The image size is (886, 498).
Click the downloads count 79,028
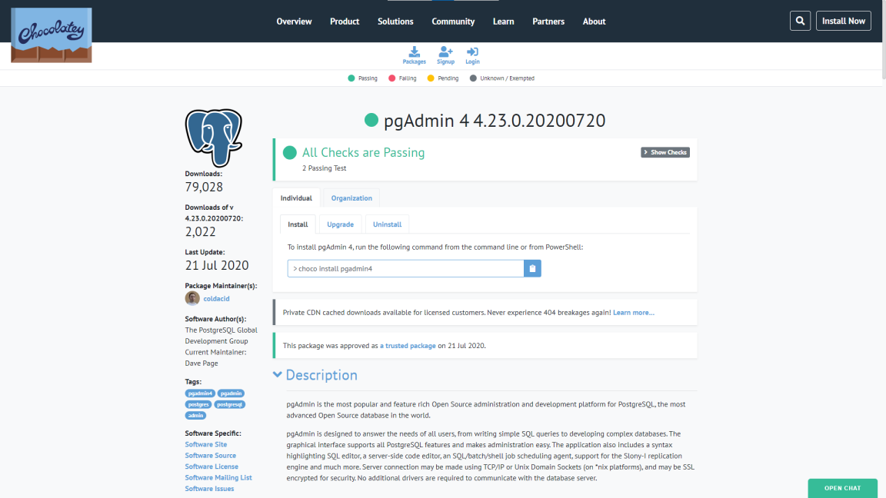point(204,187)
